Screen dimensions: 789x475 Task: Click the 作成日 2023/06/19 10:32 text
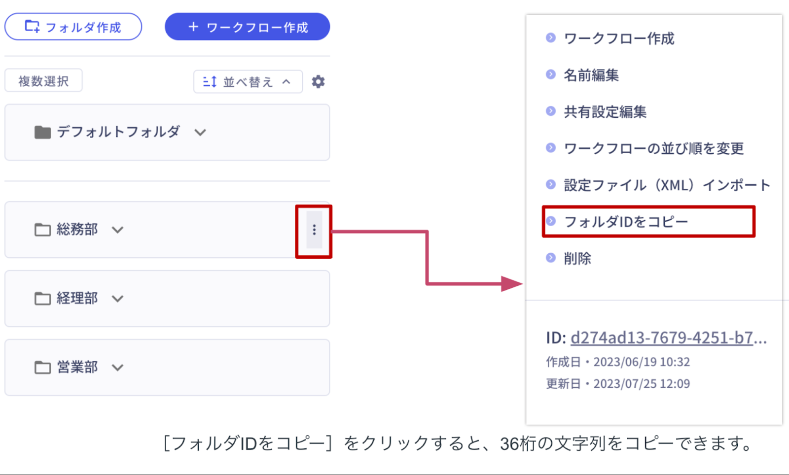point(618,362)
